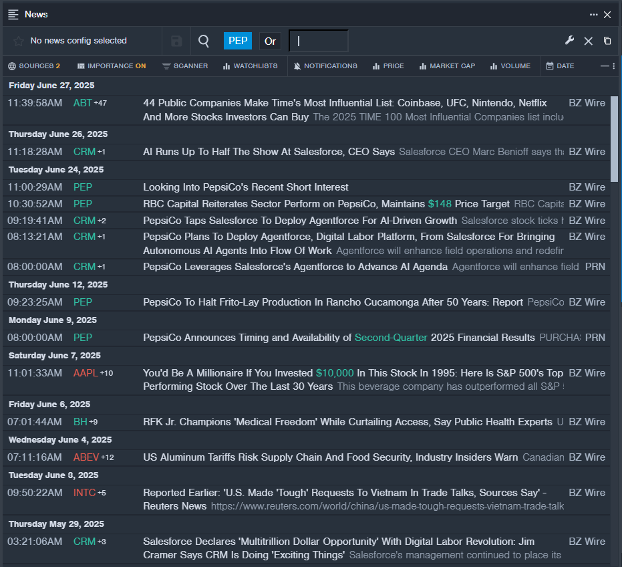
Task: Open PepsiCo Taps Salesforce To Deploy Agentforce headline
Action: (x=300, y=221)
